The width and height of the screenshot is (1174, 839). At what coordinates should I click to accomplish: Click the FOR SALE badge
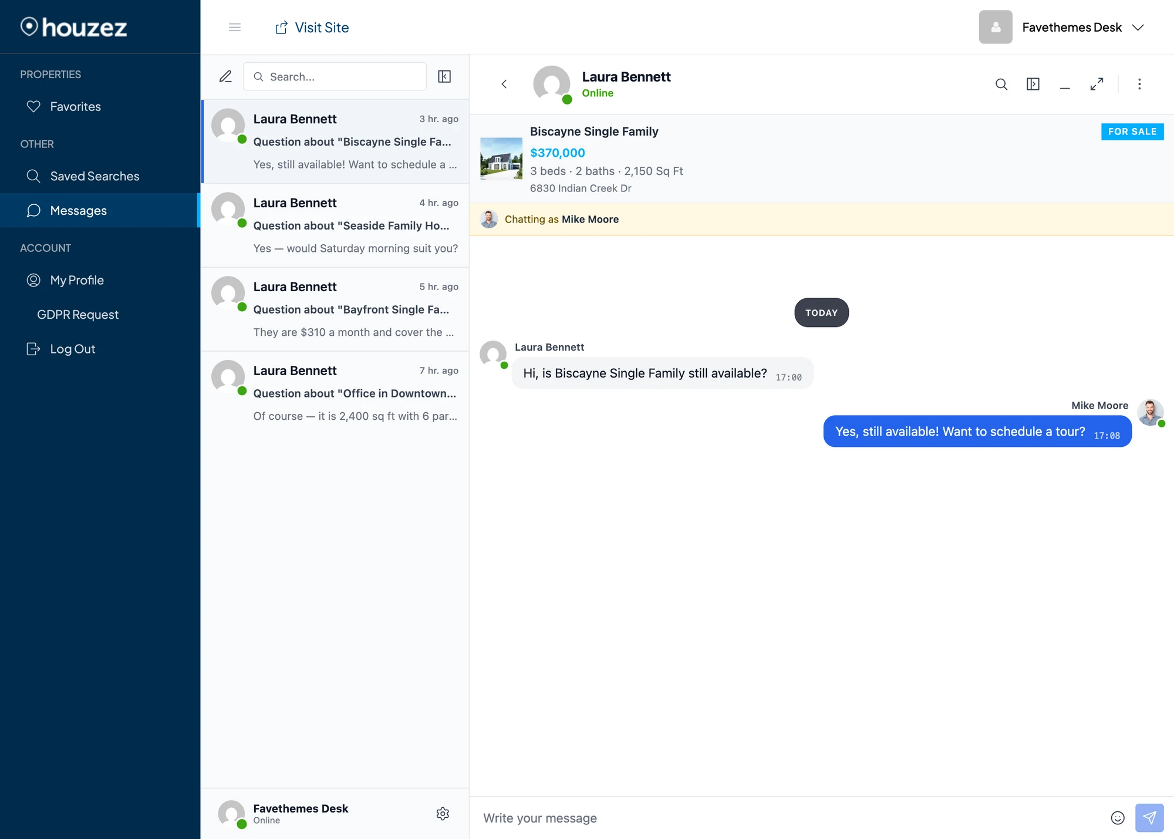1132,132
